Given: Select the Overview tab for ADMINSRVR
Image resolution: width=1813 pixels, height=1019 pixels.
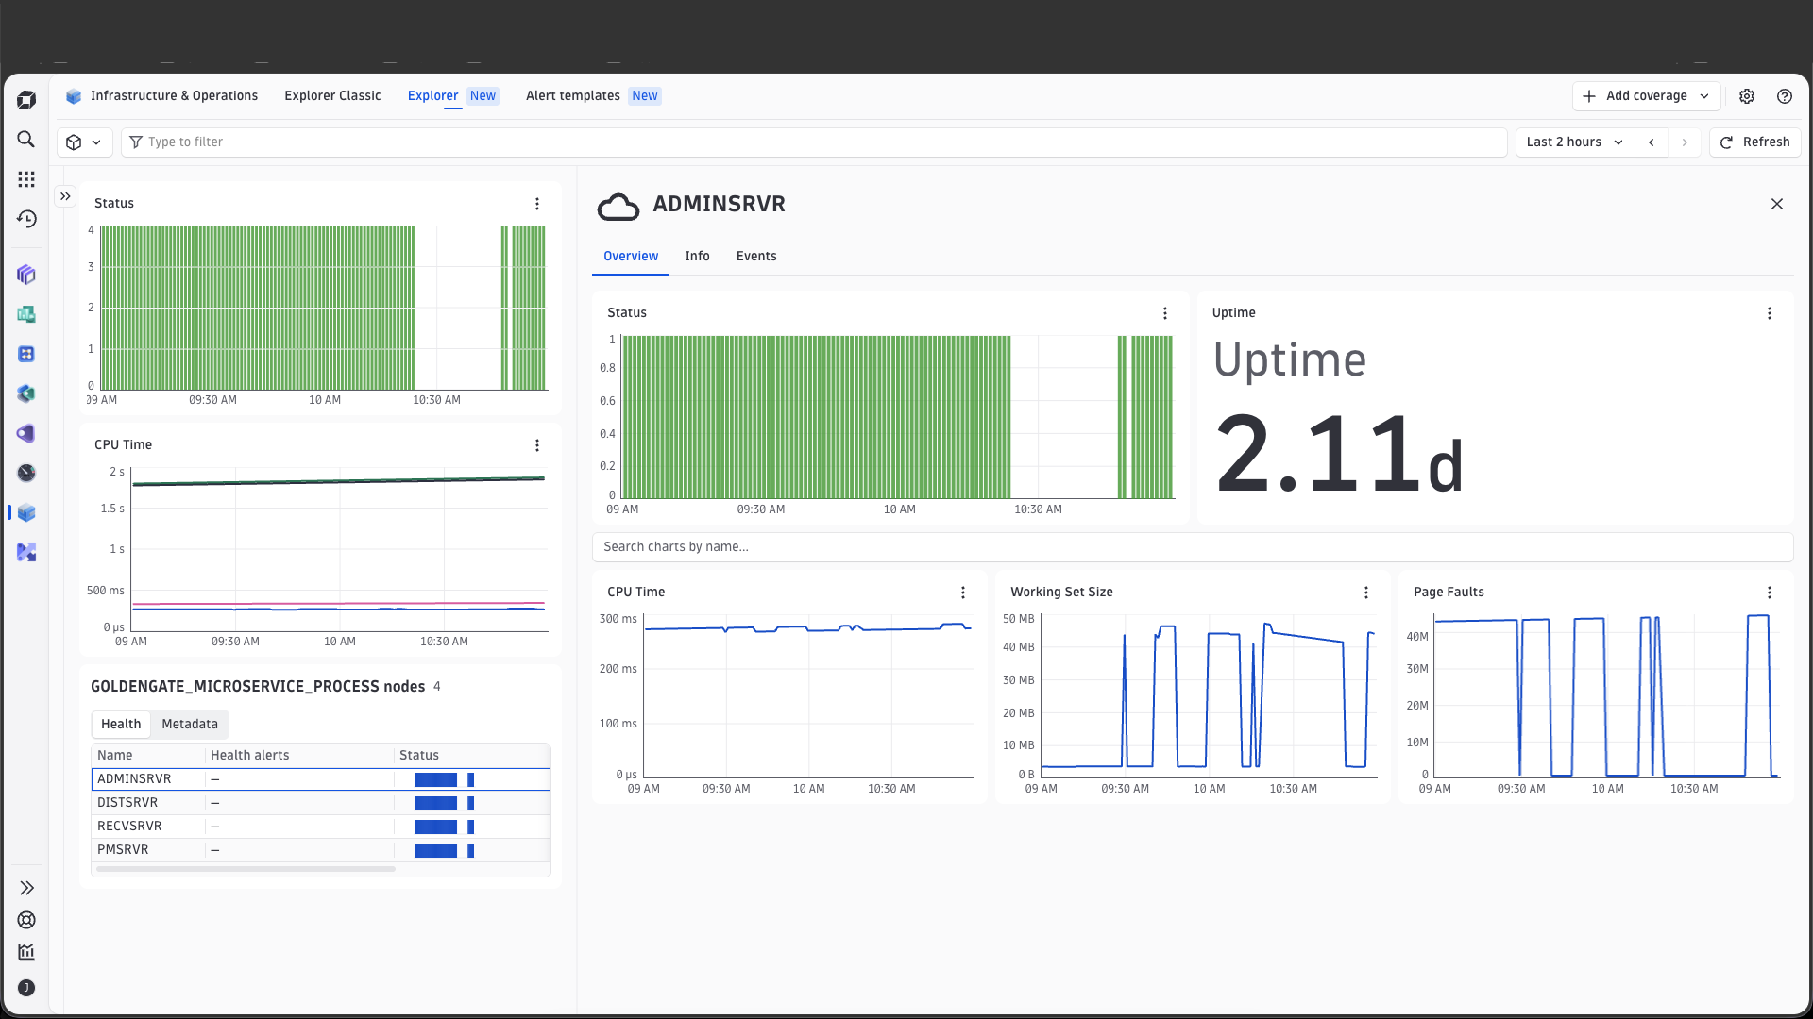Looking at the screenshot, I should pyautogui.click(x=631, y=257).
